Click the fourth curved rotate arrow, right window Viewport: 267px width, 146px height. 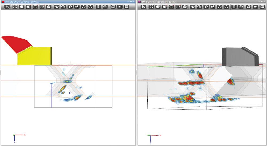point(213,7)
